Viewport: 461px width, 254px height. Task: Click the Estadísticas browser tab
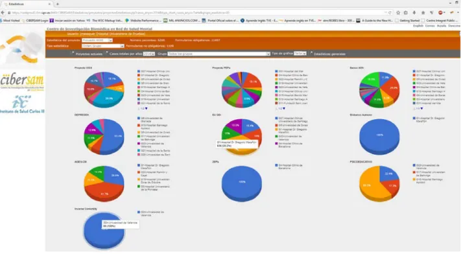coord(27,4)
